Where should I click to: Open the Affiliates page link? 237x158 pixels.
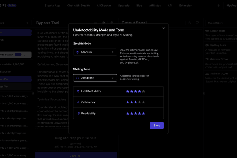[154, 6]
